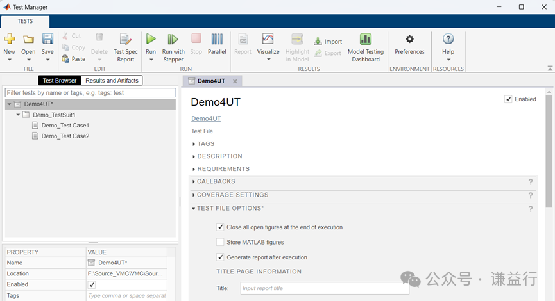Open the New dropdown arrow
Viewport: 555px width, 301px height.
pos(10,60)
